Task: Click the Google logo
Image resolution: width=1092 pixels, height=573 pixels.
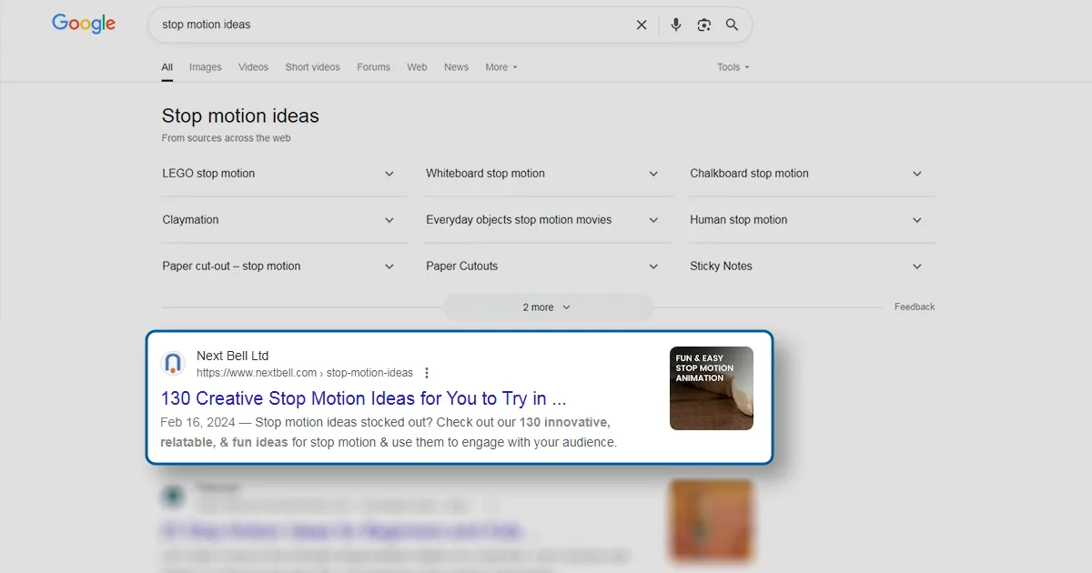Action: point(84,25)
